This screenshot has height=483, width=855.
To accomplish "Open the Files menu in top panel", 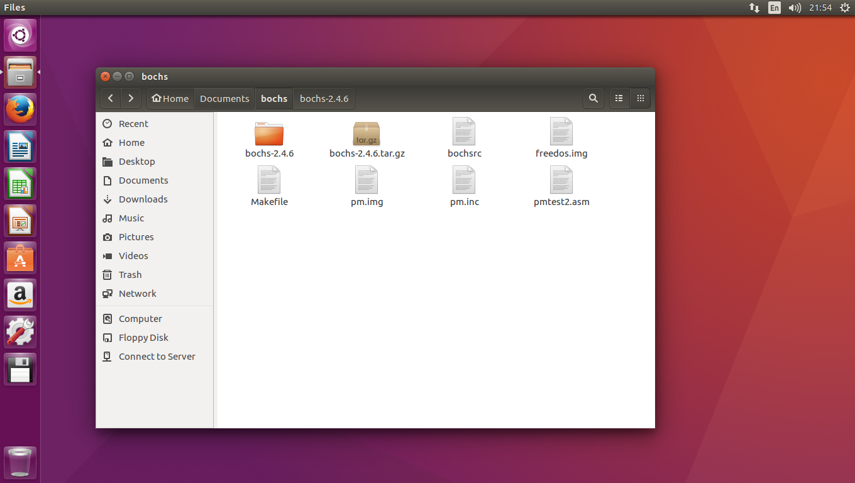I will coord(14,8).
